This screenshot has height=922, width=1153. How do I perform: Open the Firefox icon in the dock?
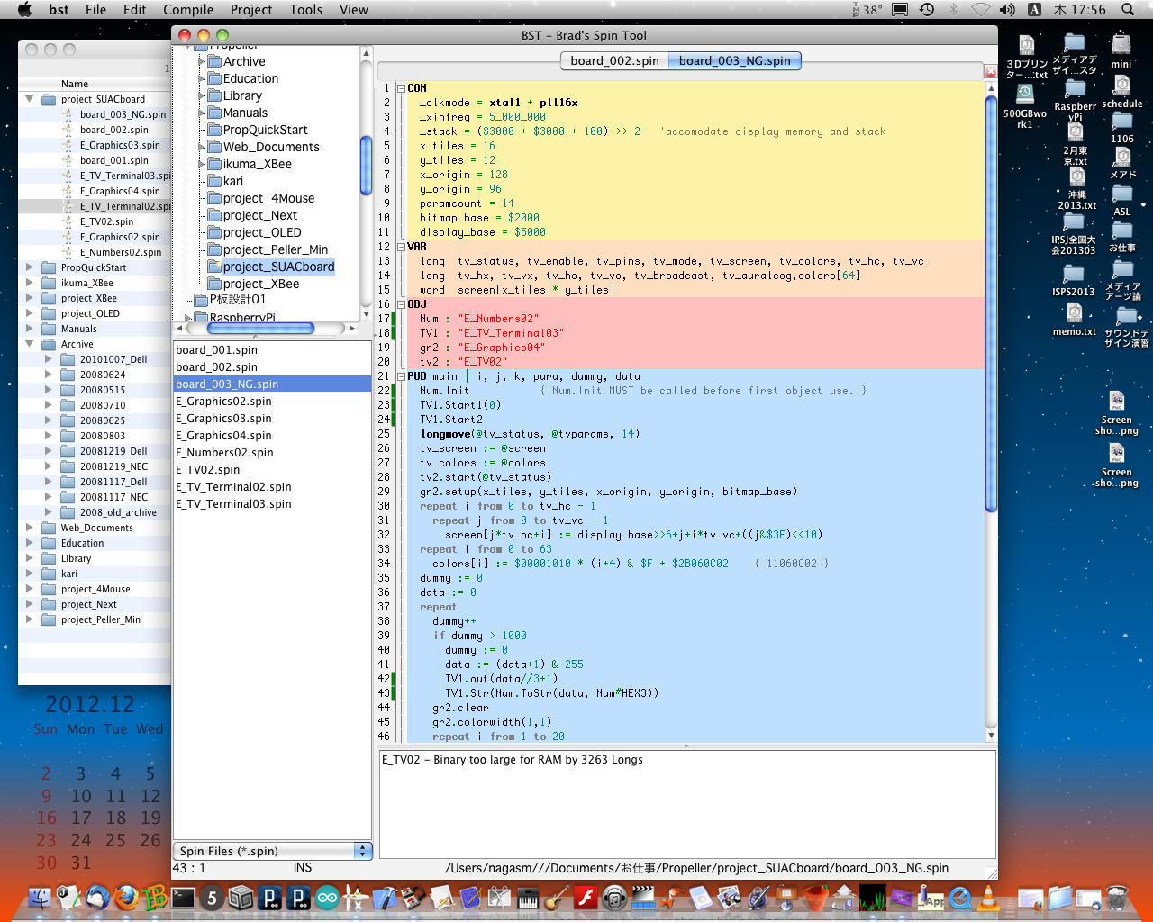click(127, 898)
